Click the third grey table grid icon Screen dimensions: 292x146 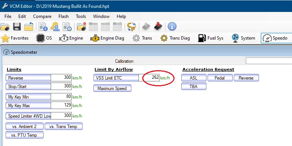point(117,27)
